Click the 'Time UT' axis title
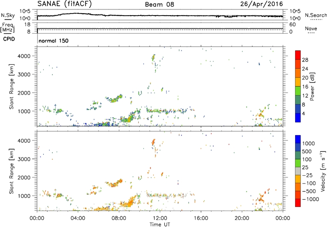Image resolution: width=327 pixels, height=227 pixels. [160, 225]
